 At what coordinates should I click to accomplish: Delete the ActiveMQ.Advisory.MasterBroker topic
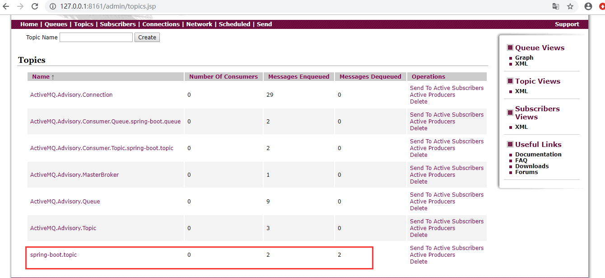pyautogui.click(x=419, y=182)
